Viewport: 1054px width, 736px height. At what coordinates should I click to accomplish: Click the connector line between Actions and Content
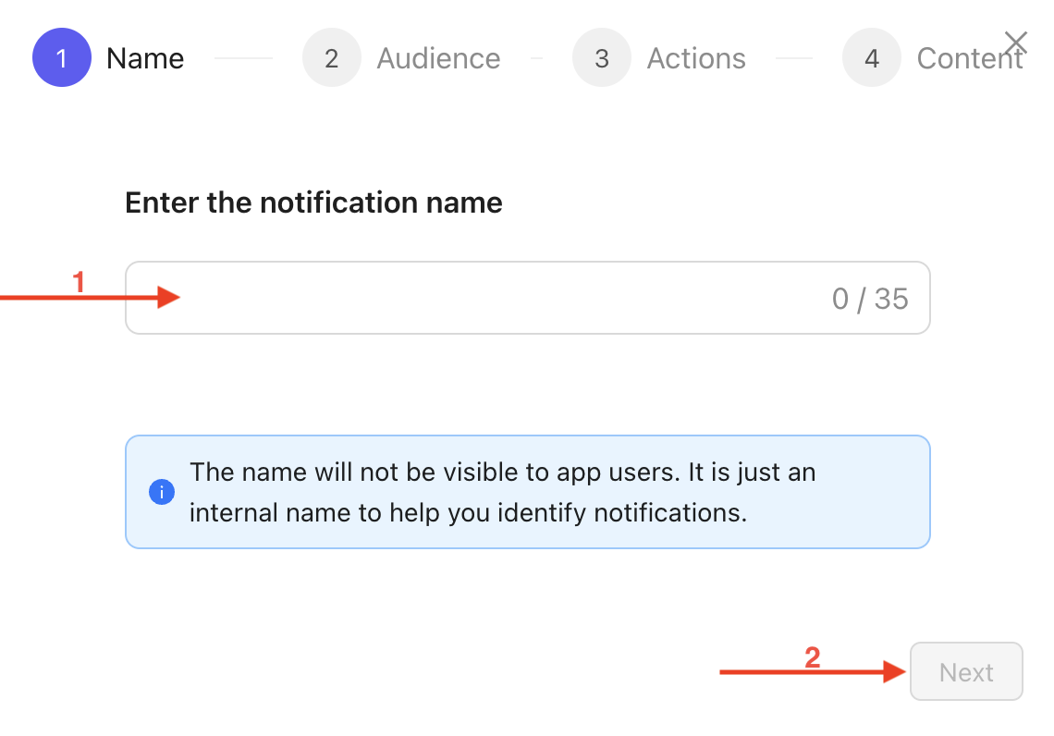tap(793, 58)
